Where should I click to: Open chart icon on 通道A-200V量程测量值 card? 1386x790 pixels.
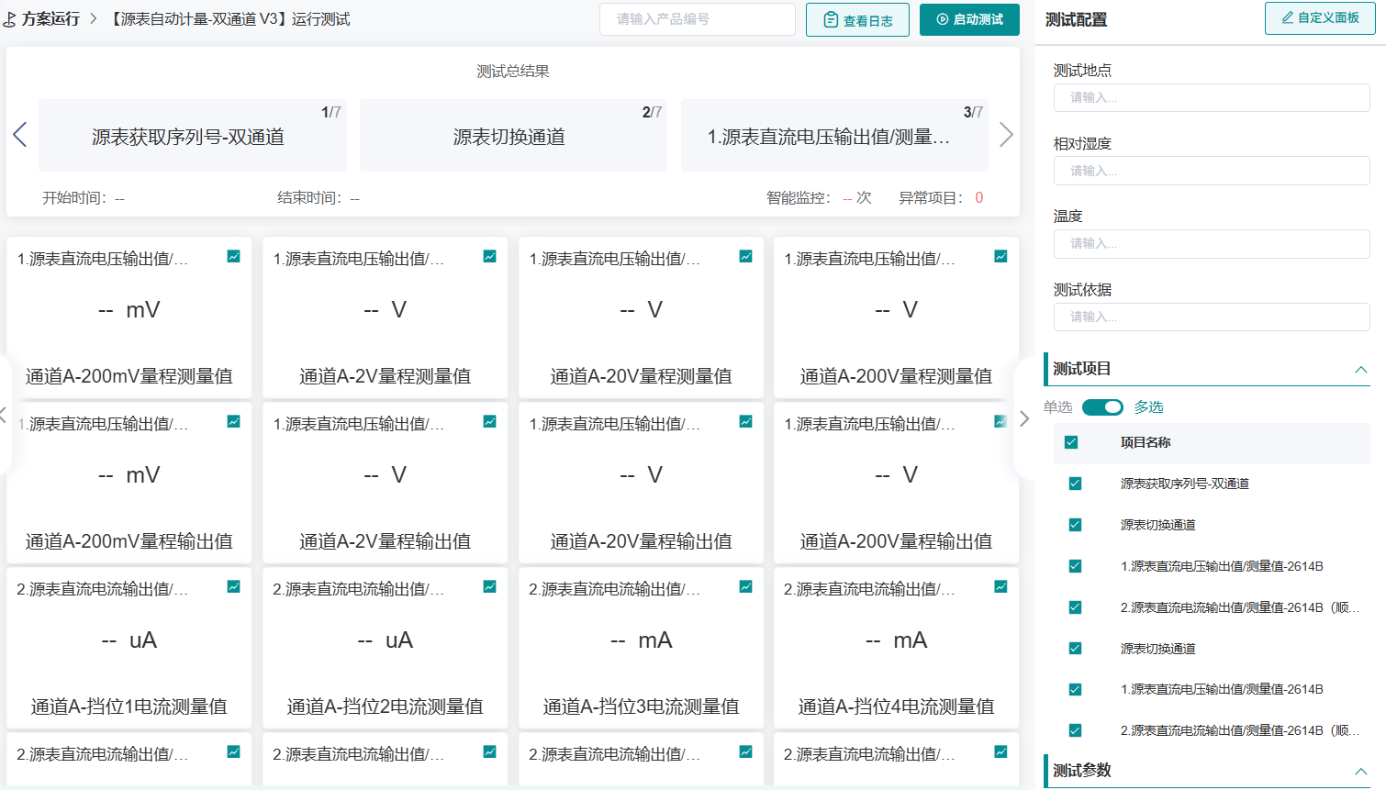click(x=1001, y=257)
